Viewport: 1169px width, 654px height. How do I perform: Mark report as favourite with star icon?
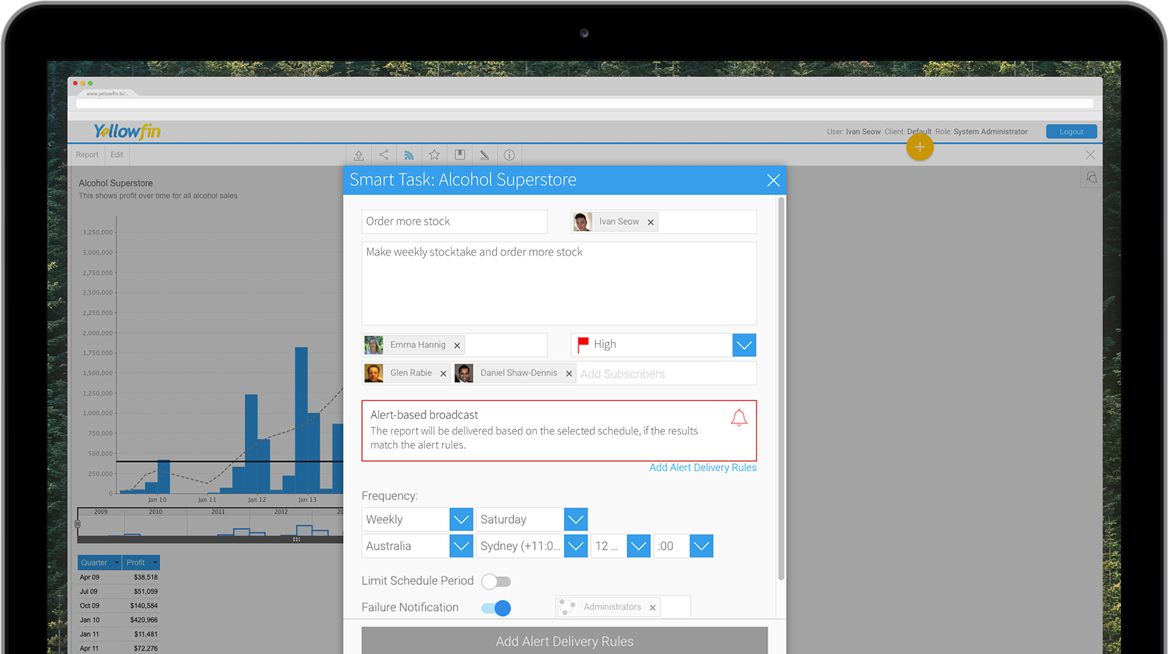click(434, 155)
